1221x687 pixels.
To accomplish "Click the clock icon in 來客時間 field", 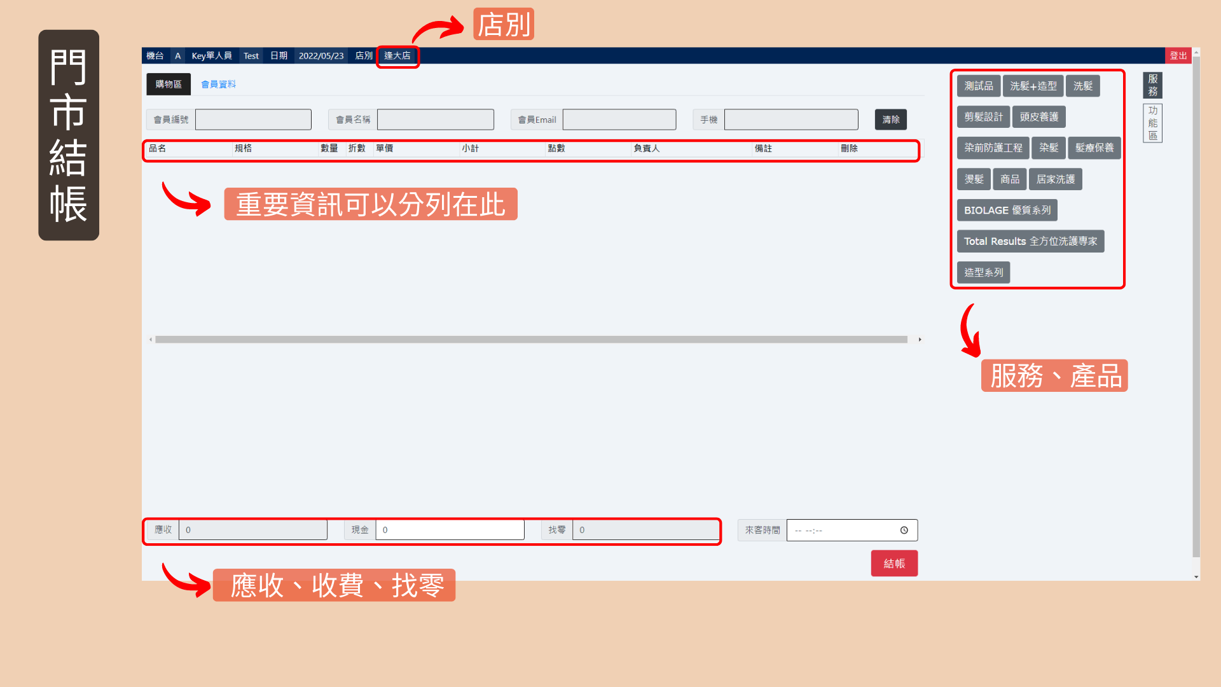I will point(904,530).
